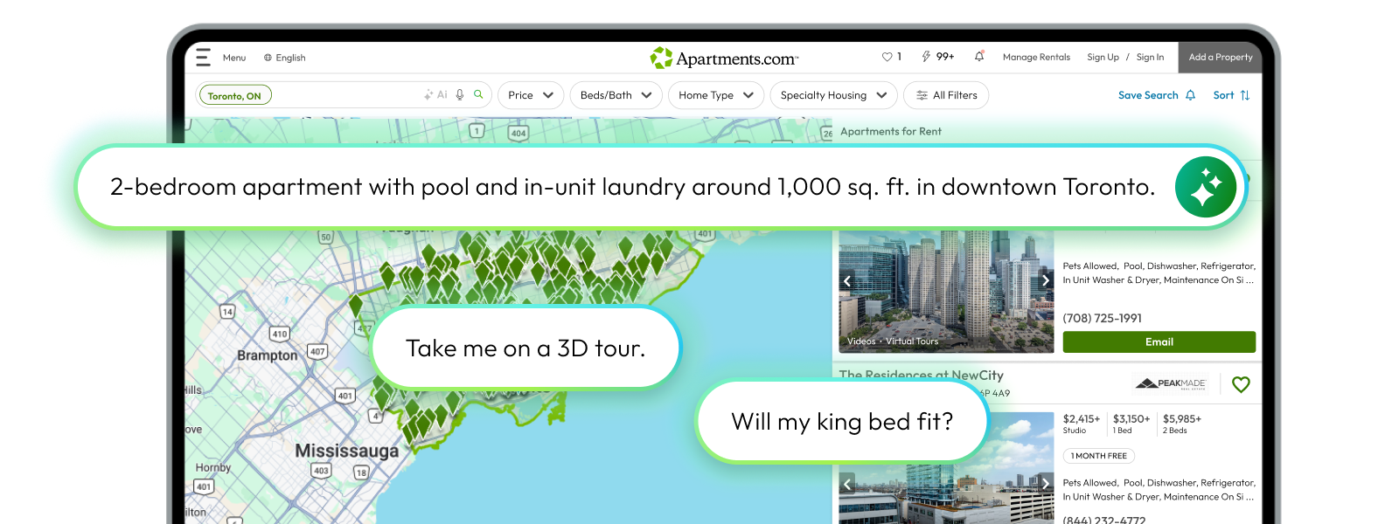Screen dimensions: 1385x524
Task: Show previous photo on NewCity listing
Action: pos(846,483)
